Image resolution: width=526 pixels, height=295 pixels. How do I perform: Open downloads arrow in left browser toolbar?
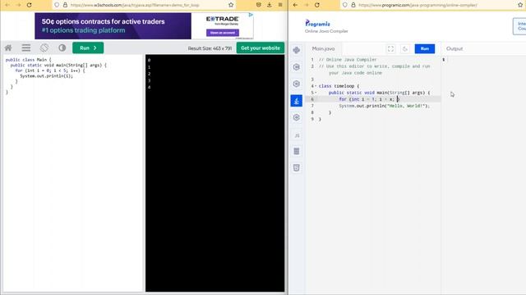point(270,5)
